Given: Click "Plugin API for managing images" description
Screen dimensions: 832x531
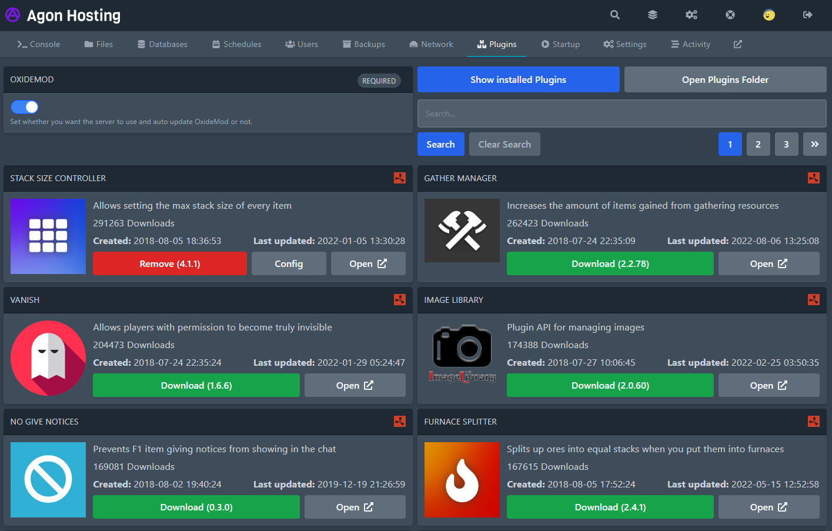Looking at the screenshot, I should pyautogui.click(x=576, y=327).
